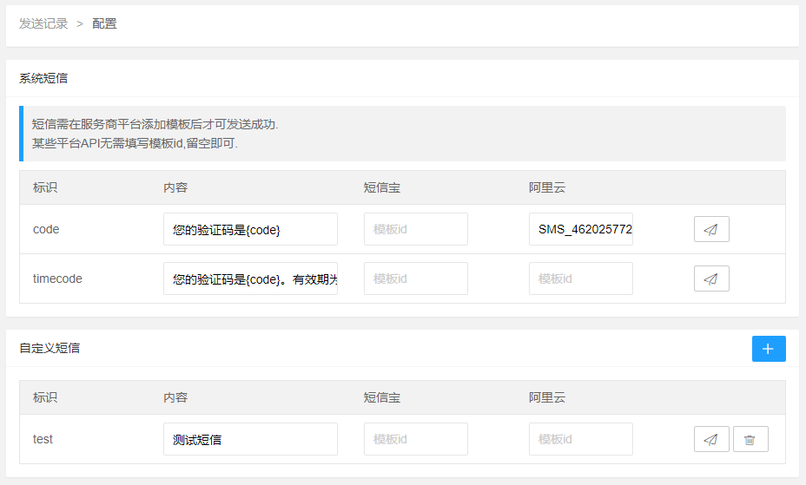Focus 阿里云 template id for timecode row
Viewport: 806px width, 485px height.
[x=581, y=279]
